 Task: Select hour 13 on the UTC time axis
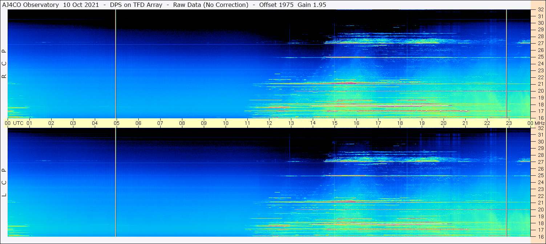click(291, 123)
